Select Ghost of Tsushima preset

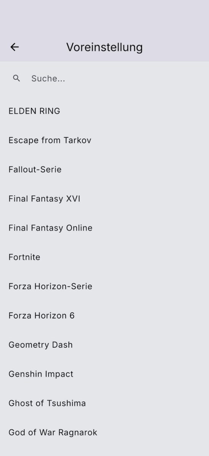coord(104,404)
